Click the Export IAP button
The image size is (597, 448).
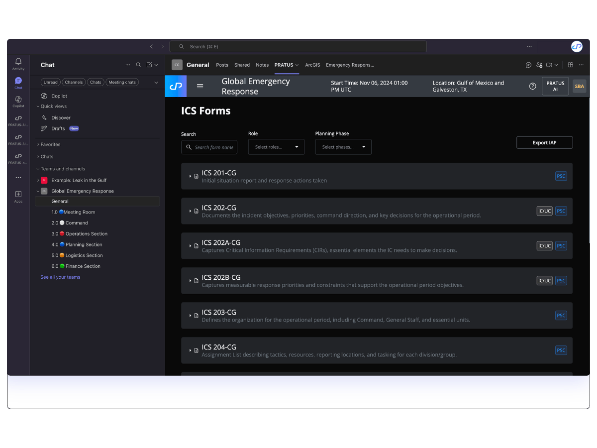[x=544, y=142]
